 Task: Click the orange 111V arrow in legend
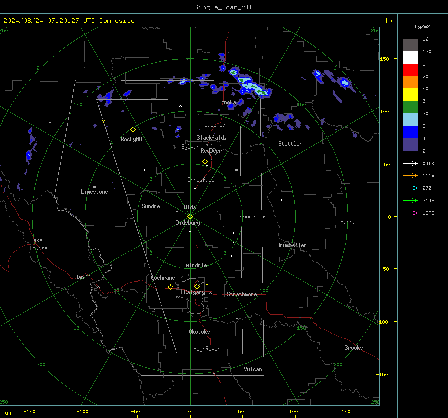410,176
